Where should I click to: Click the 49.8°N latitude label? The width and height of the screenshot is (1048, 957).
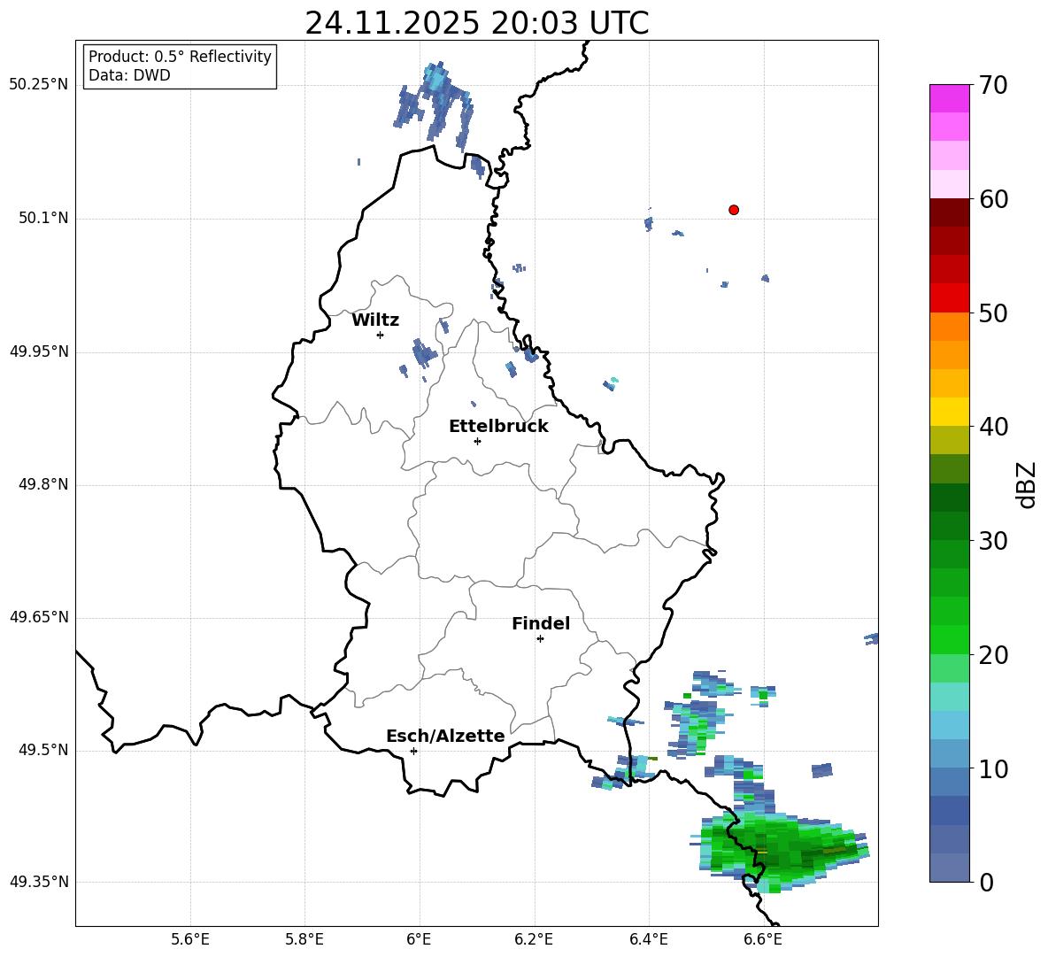(43, 484)
